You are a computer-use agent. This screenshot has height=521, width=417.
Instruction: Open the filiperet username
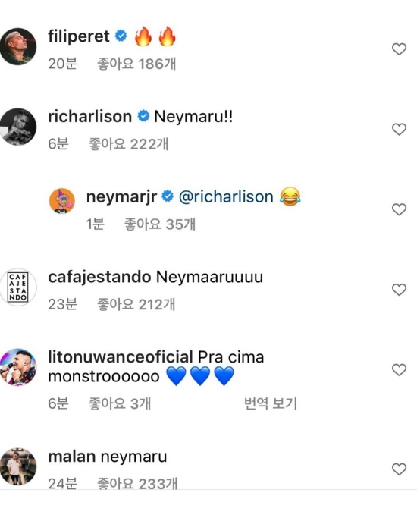pyautogui.click(x=79, y=36)
